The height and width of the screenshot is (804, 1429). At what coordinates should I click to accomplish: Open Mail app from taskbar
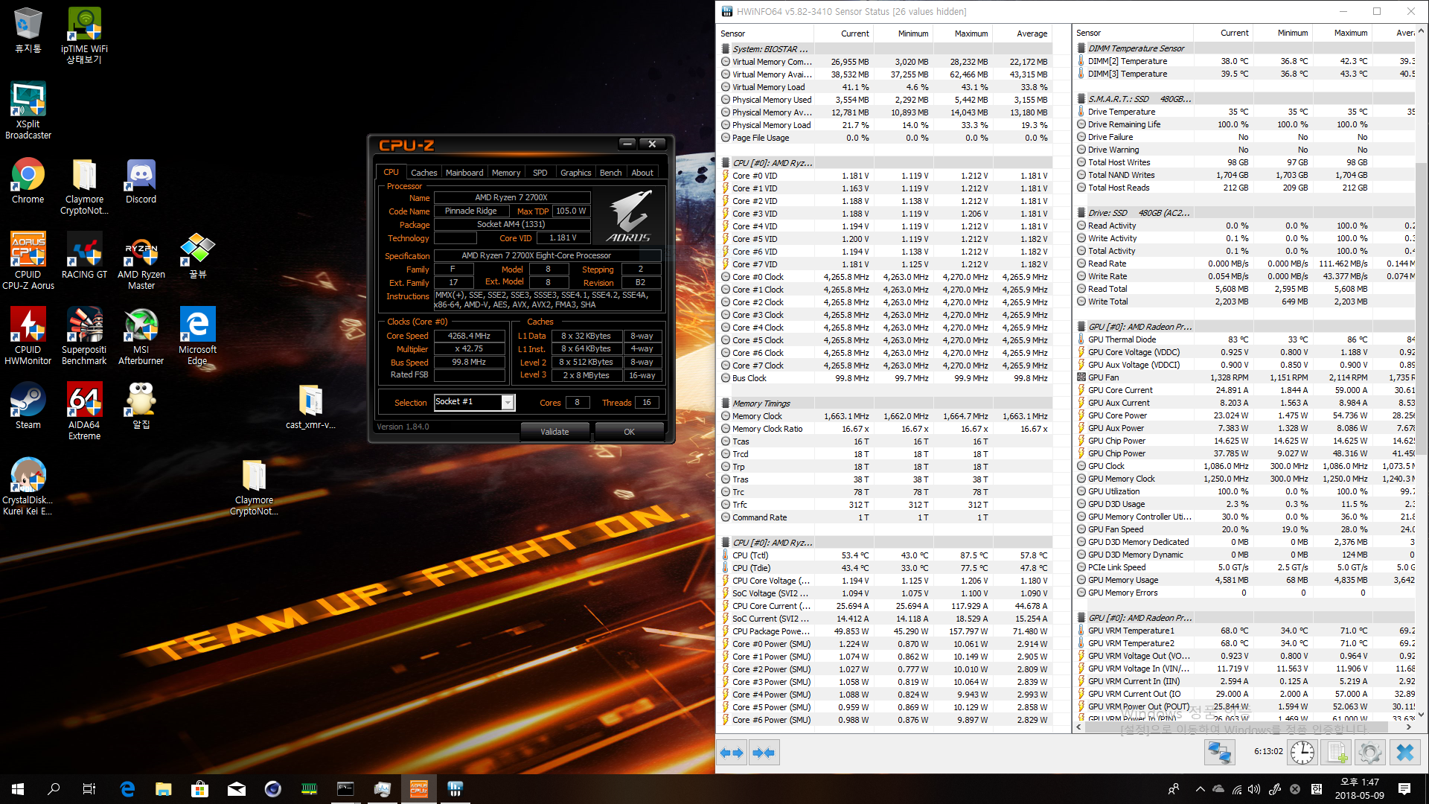[x=236, y=788]
